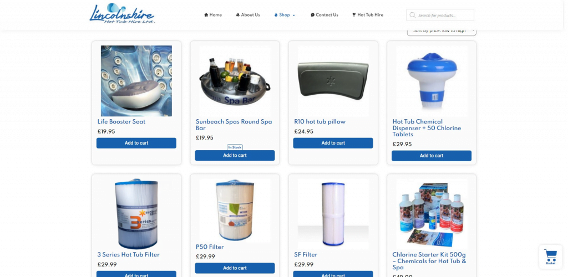This screenshot has height=277, width=568.
Task: Add R10 hot tub pillow to cart
Action: (x=333, y=143)
